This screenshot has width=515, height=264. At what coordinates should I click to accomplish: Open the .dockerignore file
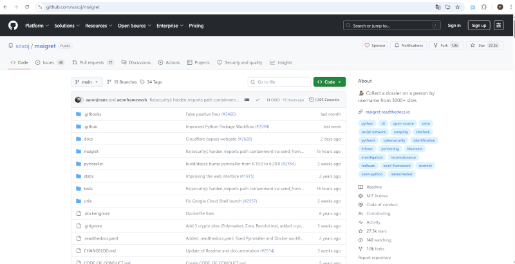97,213
